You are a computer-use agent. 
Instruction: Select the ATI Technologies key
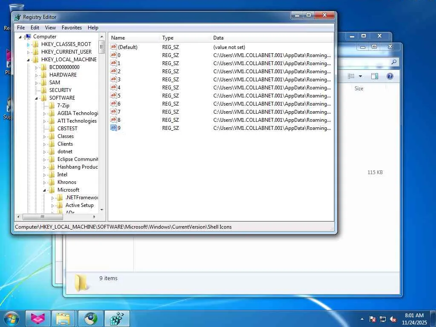pos(77,120)
